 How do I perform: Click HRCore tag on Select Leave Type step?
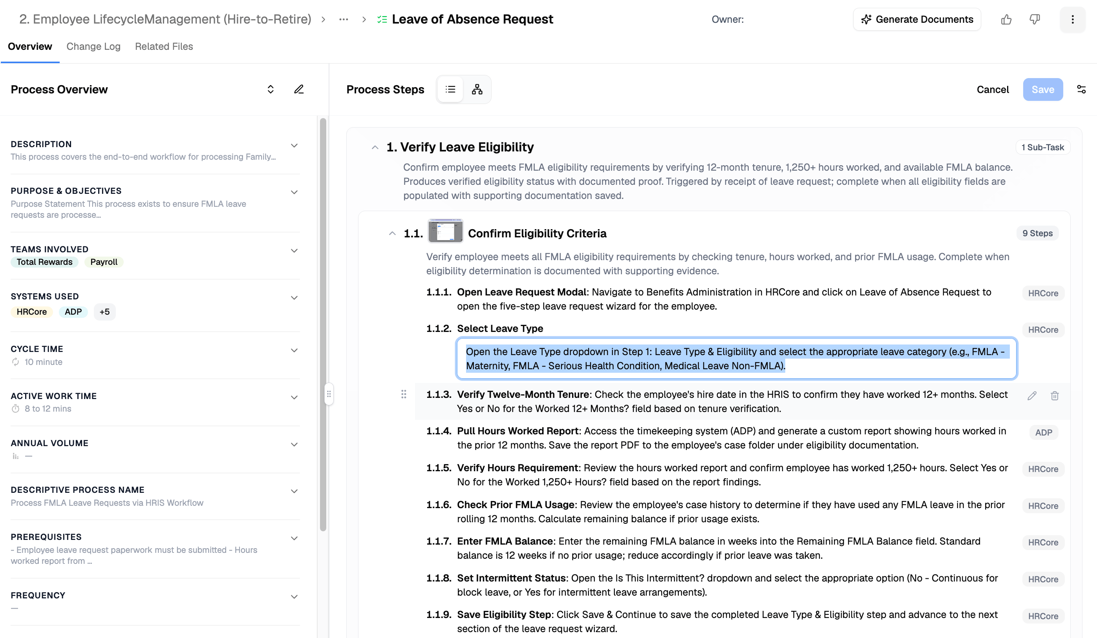pyautogui.click(x=1043, y=330)
